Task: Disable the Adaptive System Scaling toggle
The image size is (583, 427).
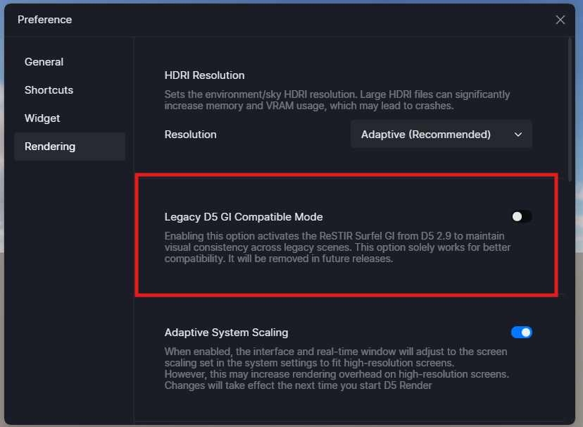Action: tap(521, 332)
